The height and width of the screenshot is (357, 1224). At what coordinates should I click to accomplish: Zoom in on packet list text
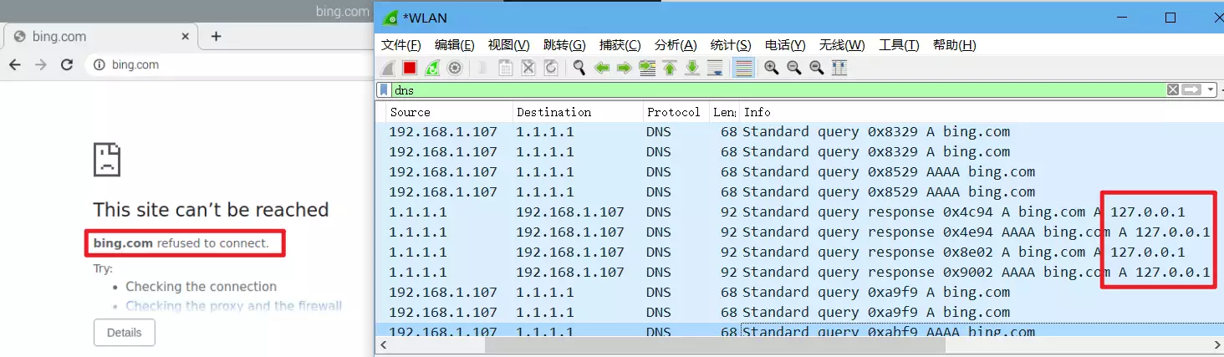coord(772,69)
